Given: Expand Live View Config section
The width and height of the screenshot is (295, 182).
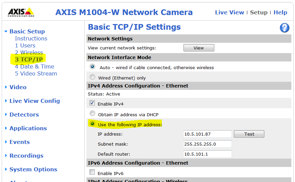Looking at the screenshot, I should pyautogui.click(x=6, y=101).
